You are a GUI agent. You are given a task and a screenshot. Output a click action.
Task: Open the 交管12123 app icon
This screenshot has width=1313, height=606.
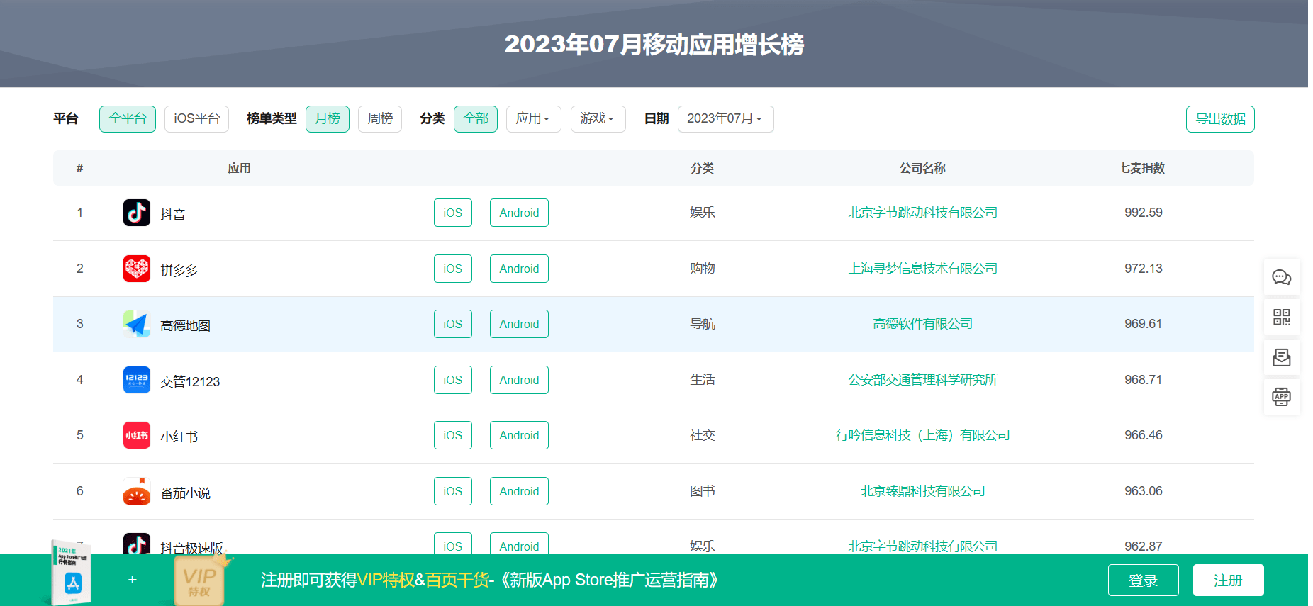point(137,380)
